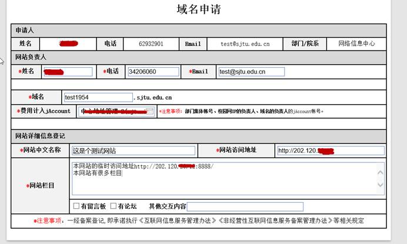The width and height of the screenshot is (407, 244).
Task: Click the text area scroll down arrow
Action: tap(381, 185)
